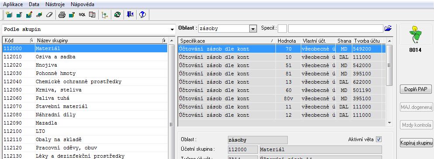Click the Hodnota column header

(x=288, y=41)
